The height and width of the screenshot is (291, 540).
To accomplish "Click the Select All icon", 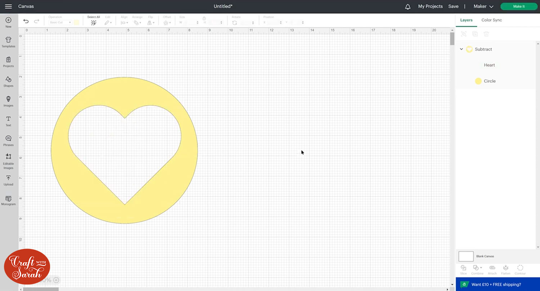I will pos(94,23).
